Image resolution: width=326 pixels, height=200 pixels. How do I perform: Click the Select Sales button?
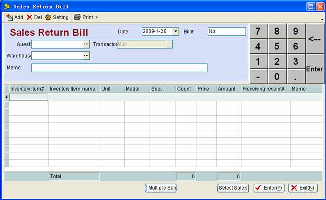coord(233,188)
